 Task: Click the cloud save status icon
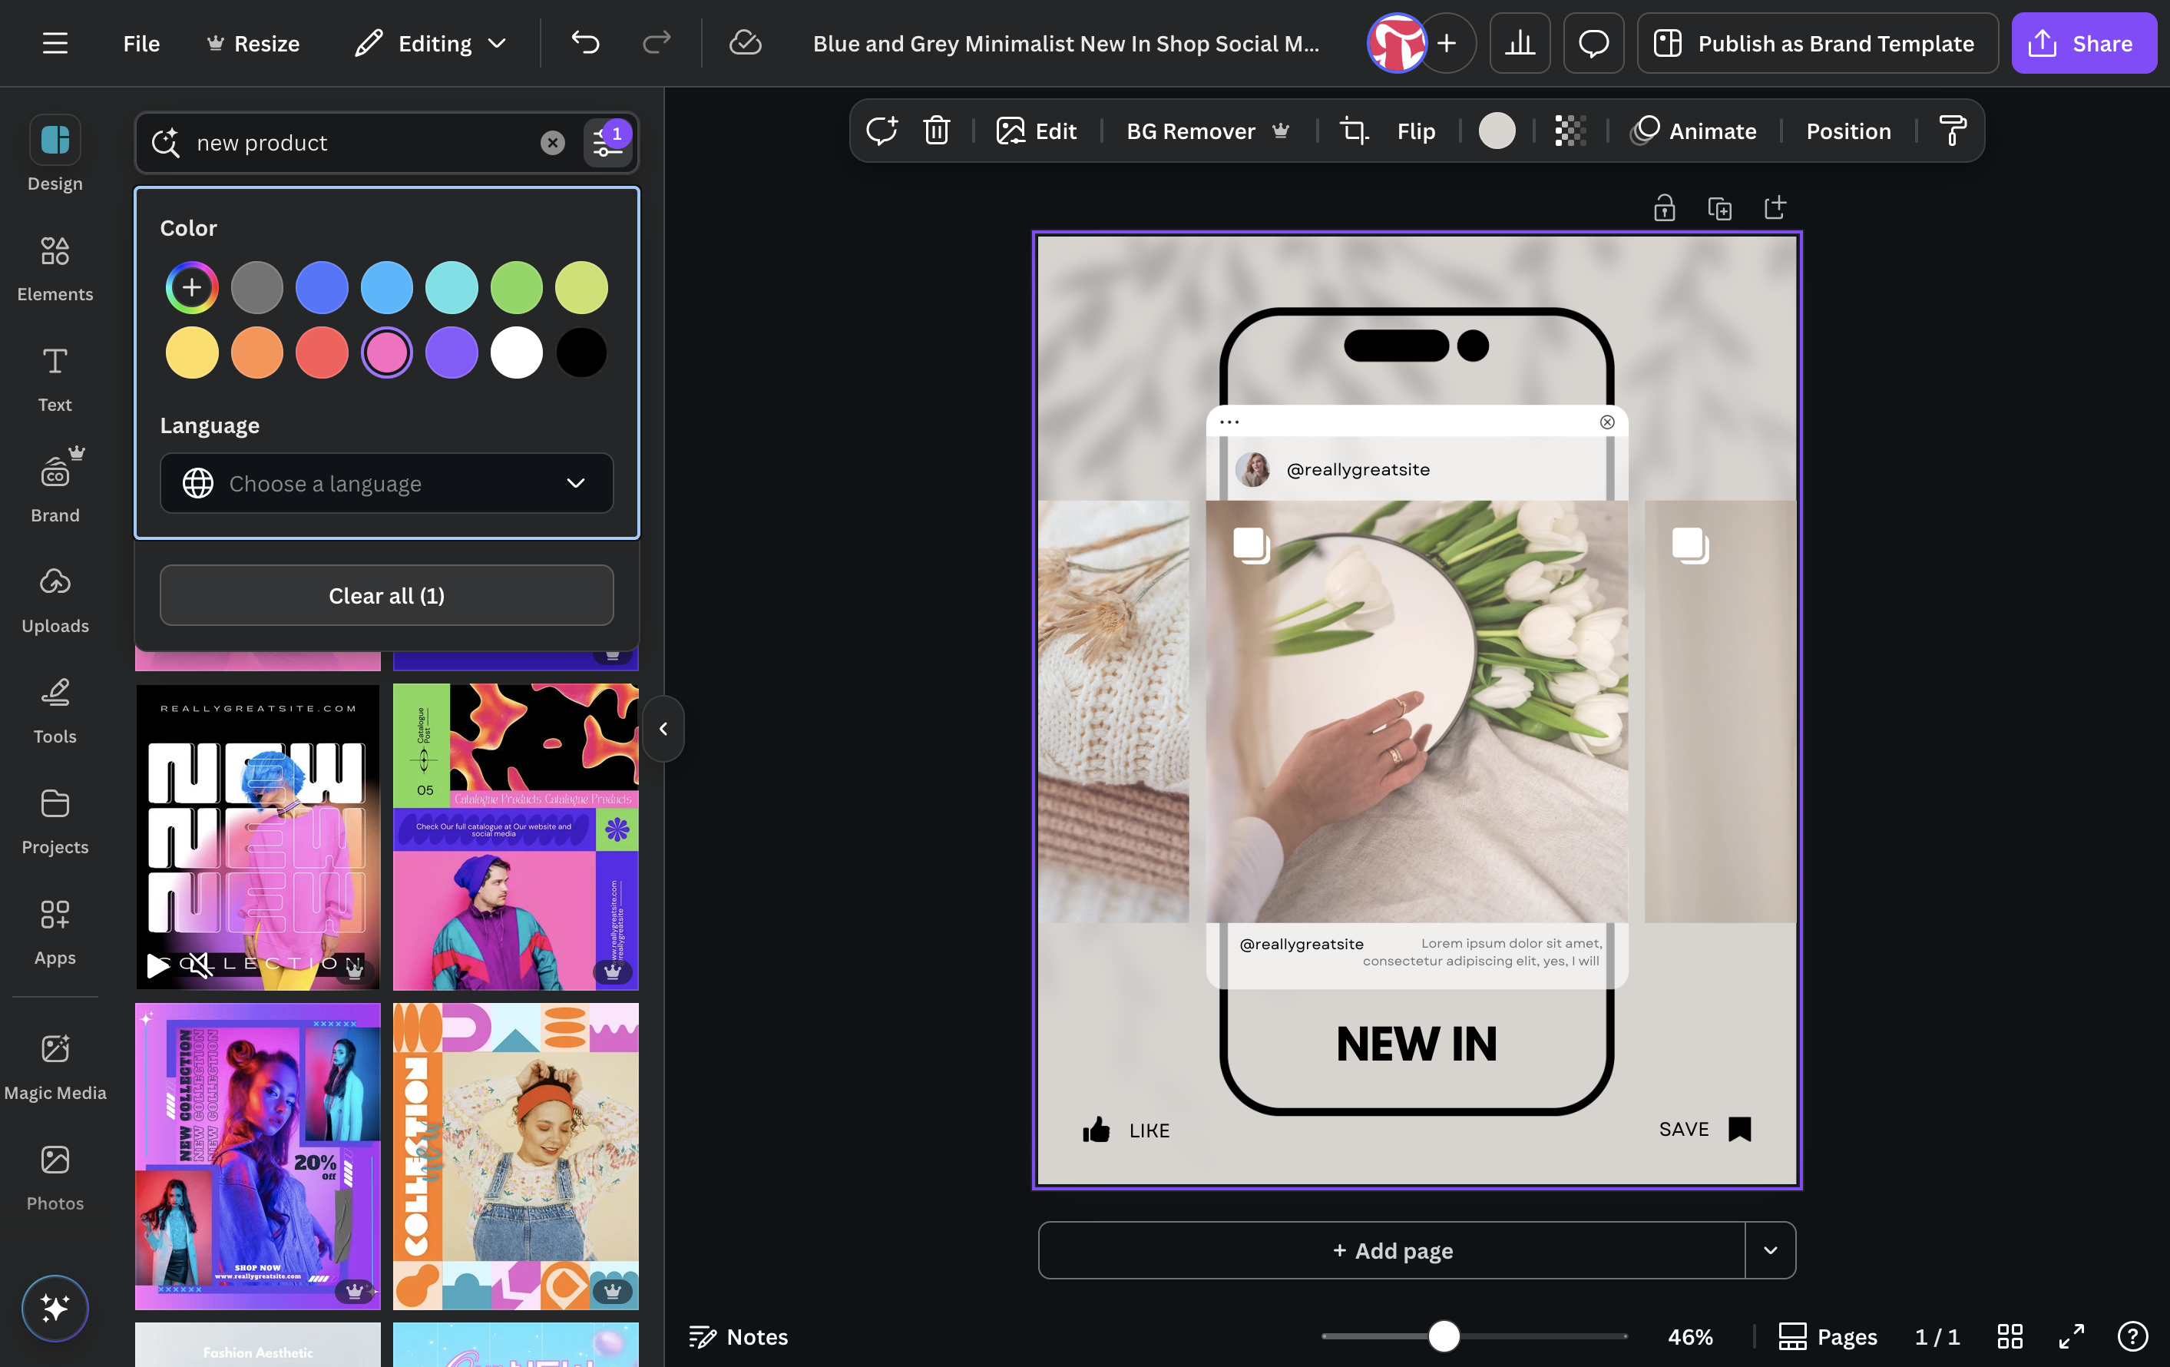click(746, 42)
